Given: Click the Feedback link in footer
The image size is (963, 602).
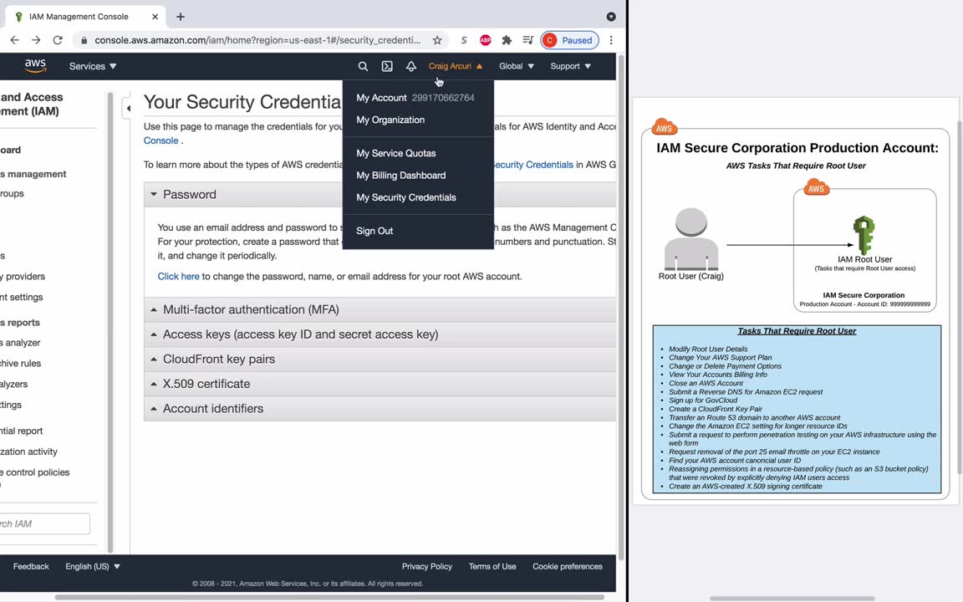Looking at the screenshot, I should (x=31, y=566).
